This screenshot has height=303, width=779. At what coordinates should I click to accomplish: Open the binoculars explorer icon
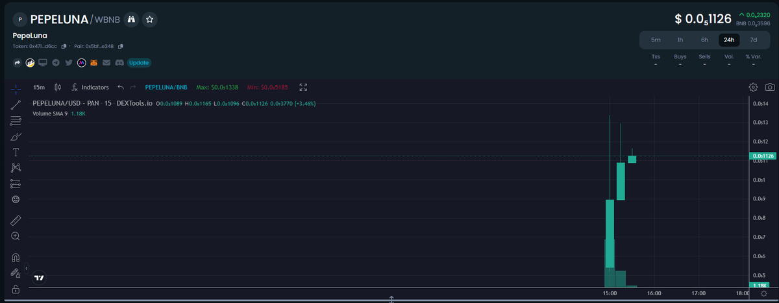(131, 19)
